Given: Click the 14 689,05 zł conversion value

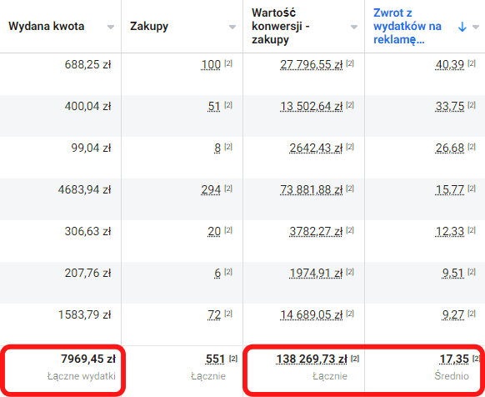Looking at the screenshot, I should click(311, 314).
